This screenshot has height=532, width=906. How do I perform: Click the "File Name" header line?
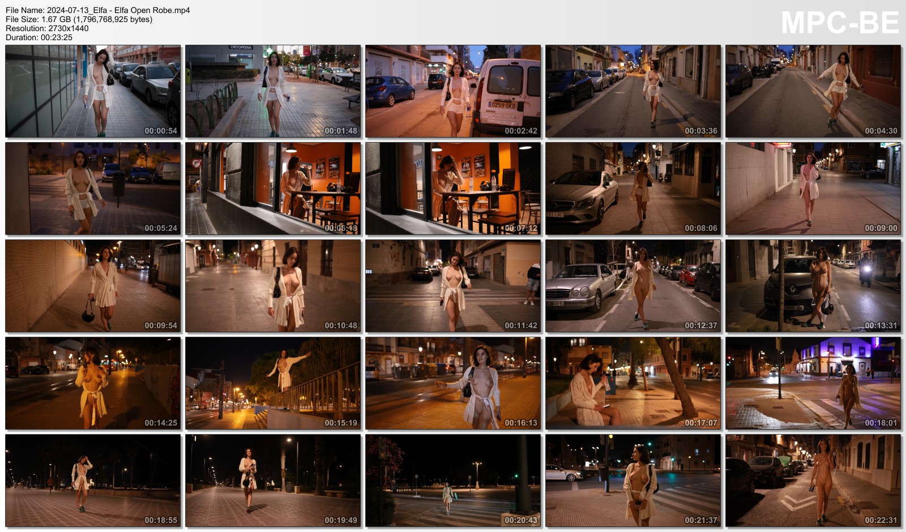coord(98,10)
